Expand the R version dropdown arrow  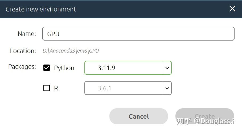point(167,88)
